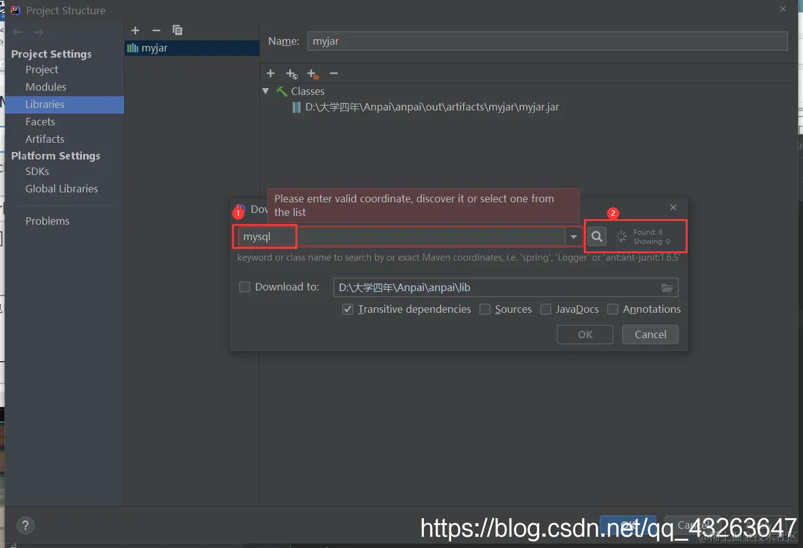Viewport: 803px width, 548px height.
Task: Click OK in the download dialog
Action: pyautogui.click(x=585, y=335)
